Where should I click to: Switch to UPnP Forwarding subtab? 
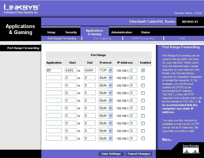pyautogui.click(x=143, y=38)
